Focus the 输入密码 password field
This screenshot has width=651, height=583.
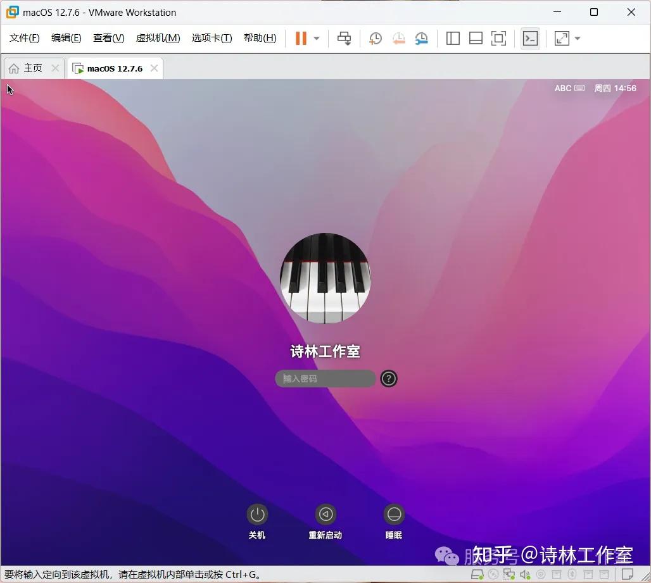[325, 379]
